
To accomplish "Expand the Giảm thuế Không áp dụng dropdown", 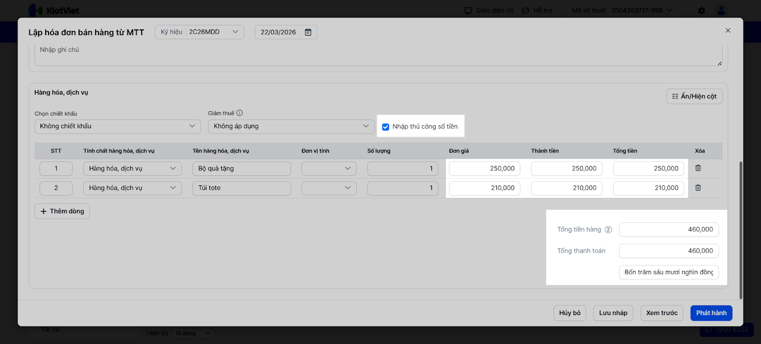I will 365,126.
